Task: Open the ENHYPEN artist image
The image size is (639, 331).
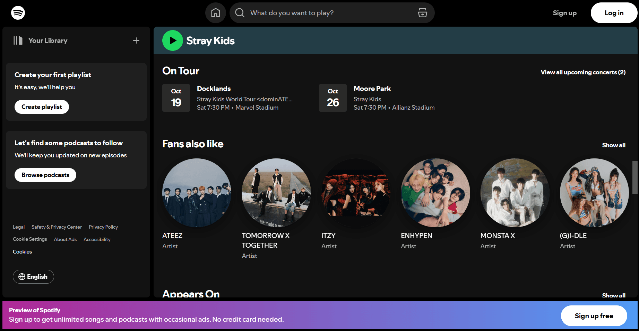Action: click(435, 193)
